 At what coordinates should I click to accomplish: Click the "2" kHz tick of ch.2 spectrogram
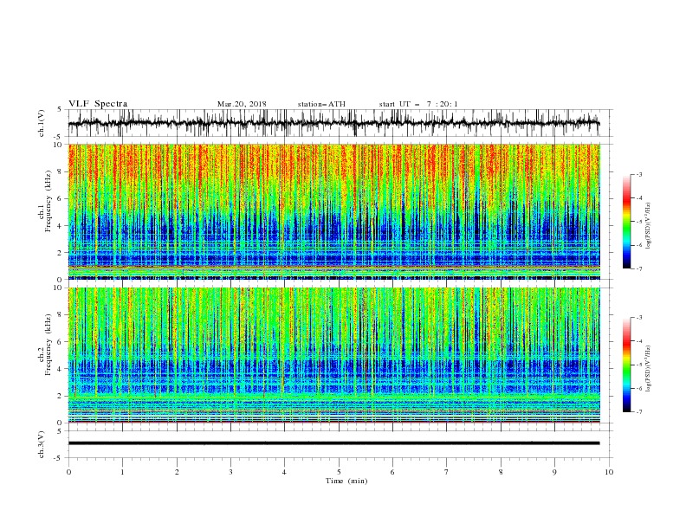click(61, 396)
